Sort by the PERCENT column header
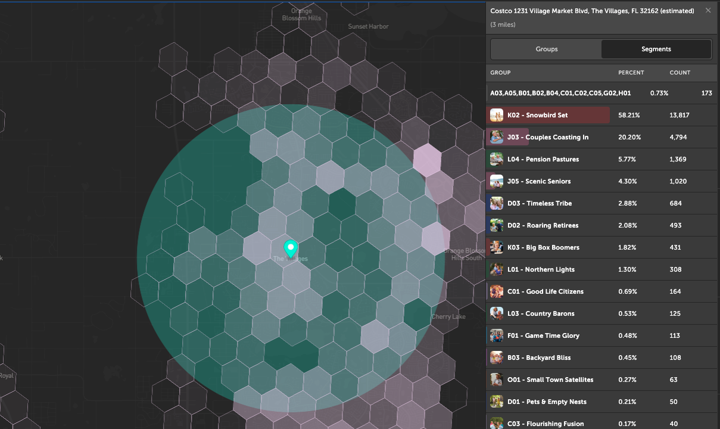The width and height of the screenshot is (720, 429). coord(631,73)
